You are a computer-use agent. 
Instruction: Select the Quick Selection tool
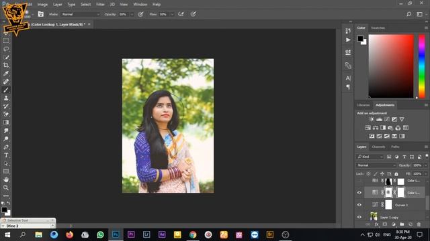tap(6, 57)
